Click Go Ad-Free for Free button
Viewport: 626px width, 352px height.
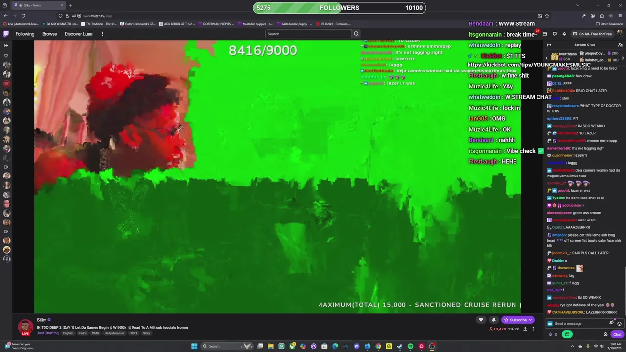(592, 34)
